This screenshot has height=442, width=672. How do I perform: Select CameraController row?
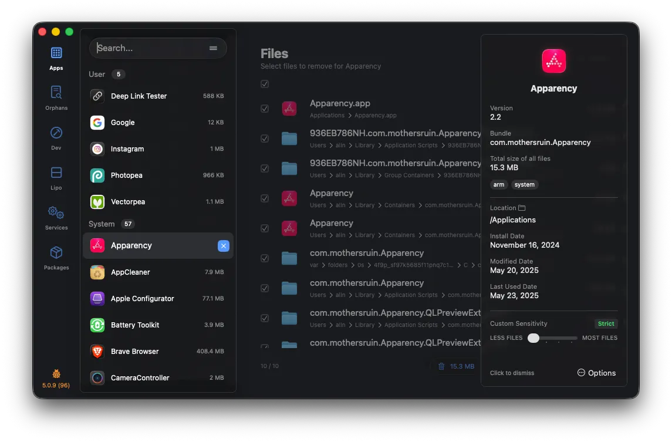[158, 377]
